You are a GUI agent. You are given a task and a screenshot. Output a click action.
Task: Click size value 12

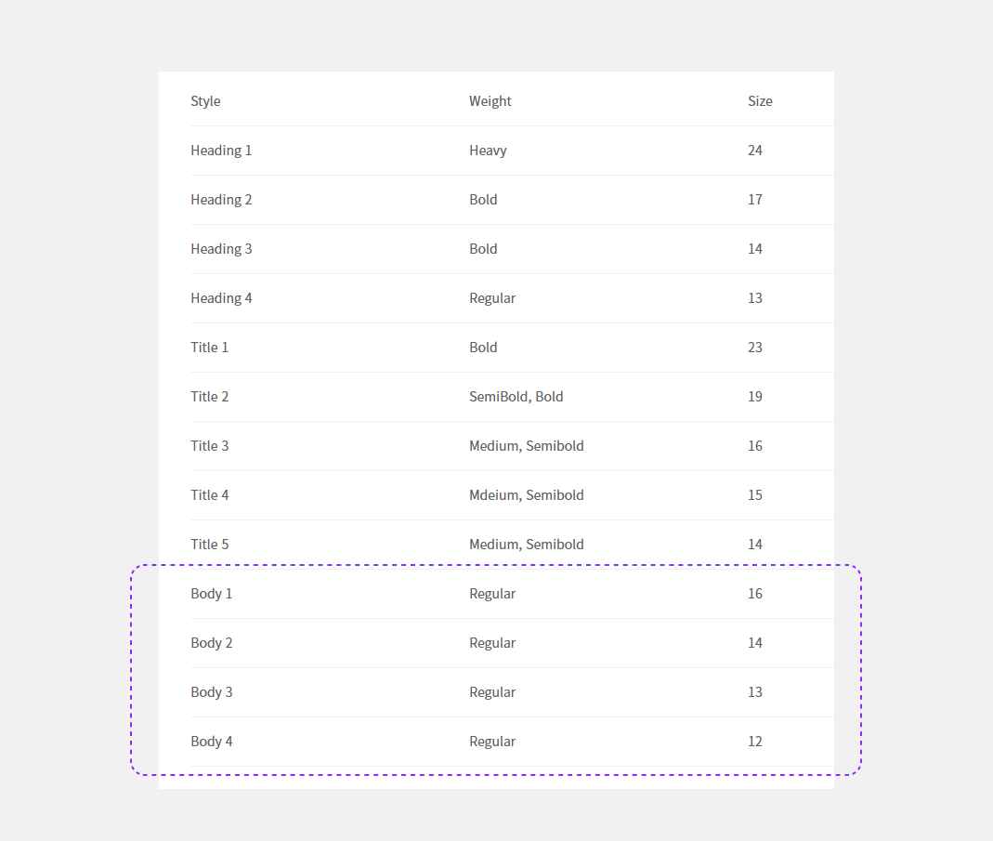tap(755, 742)
